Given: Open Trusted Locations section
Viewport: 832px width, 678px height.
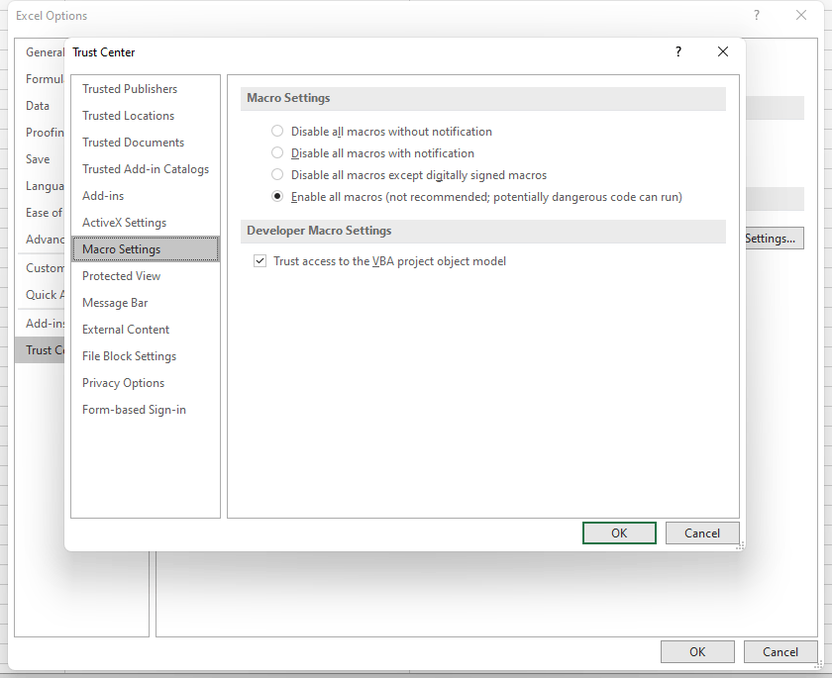Looking at the screenshot, I should pyautogui.click(x=146, y=116).
